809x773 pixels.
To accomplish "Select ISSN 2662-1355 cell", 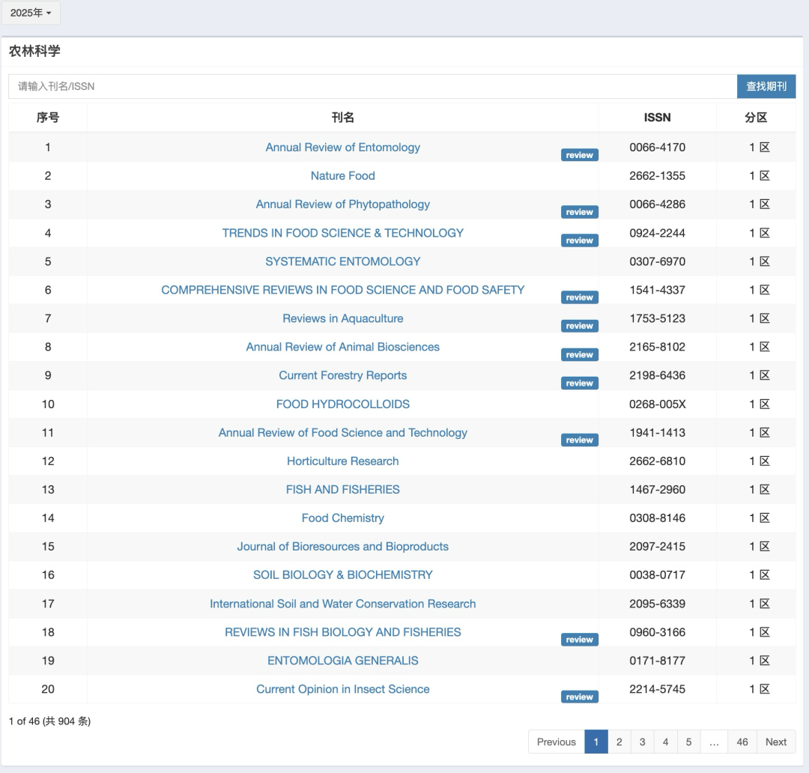I will 658,176.
